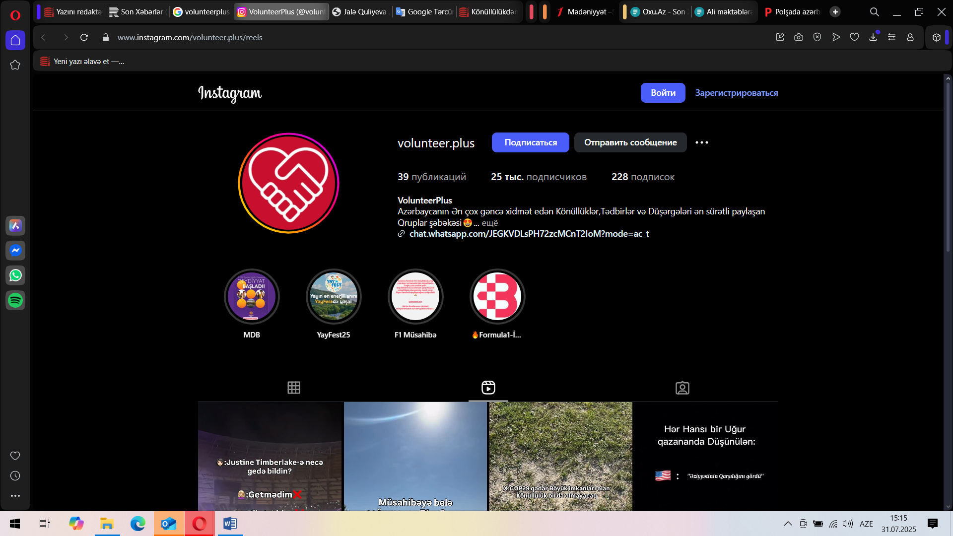Switch to the Polşada azərb tab
Viewport: 953px width, 536px height.
point(792,12)
